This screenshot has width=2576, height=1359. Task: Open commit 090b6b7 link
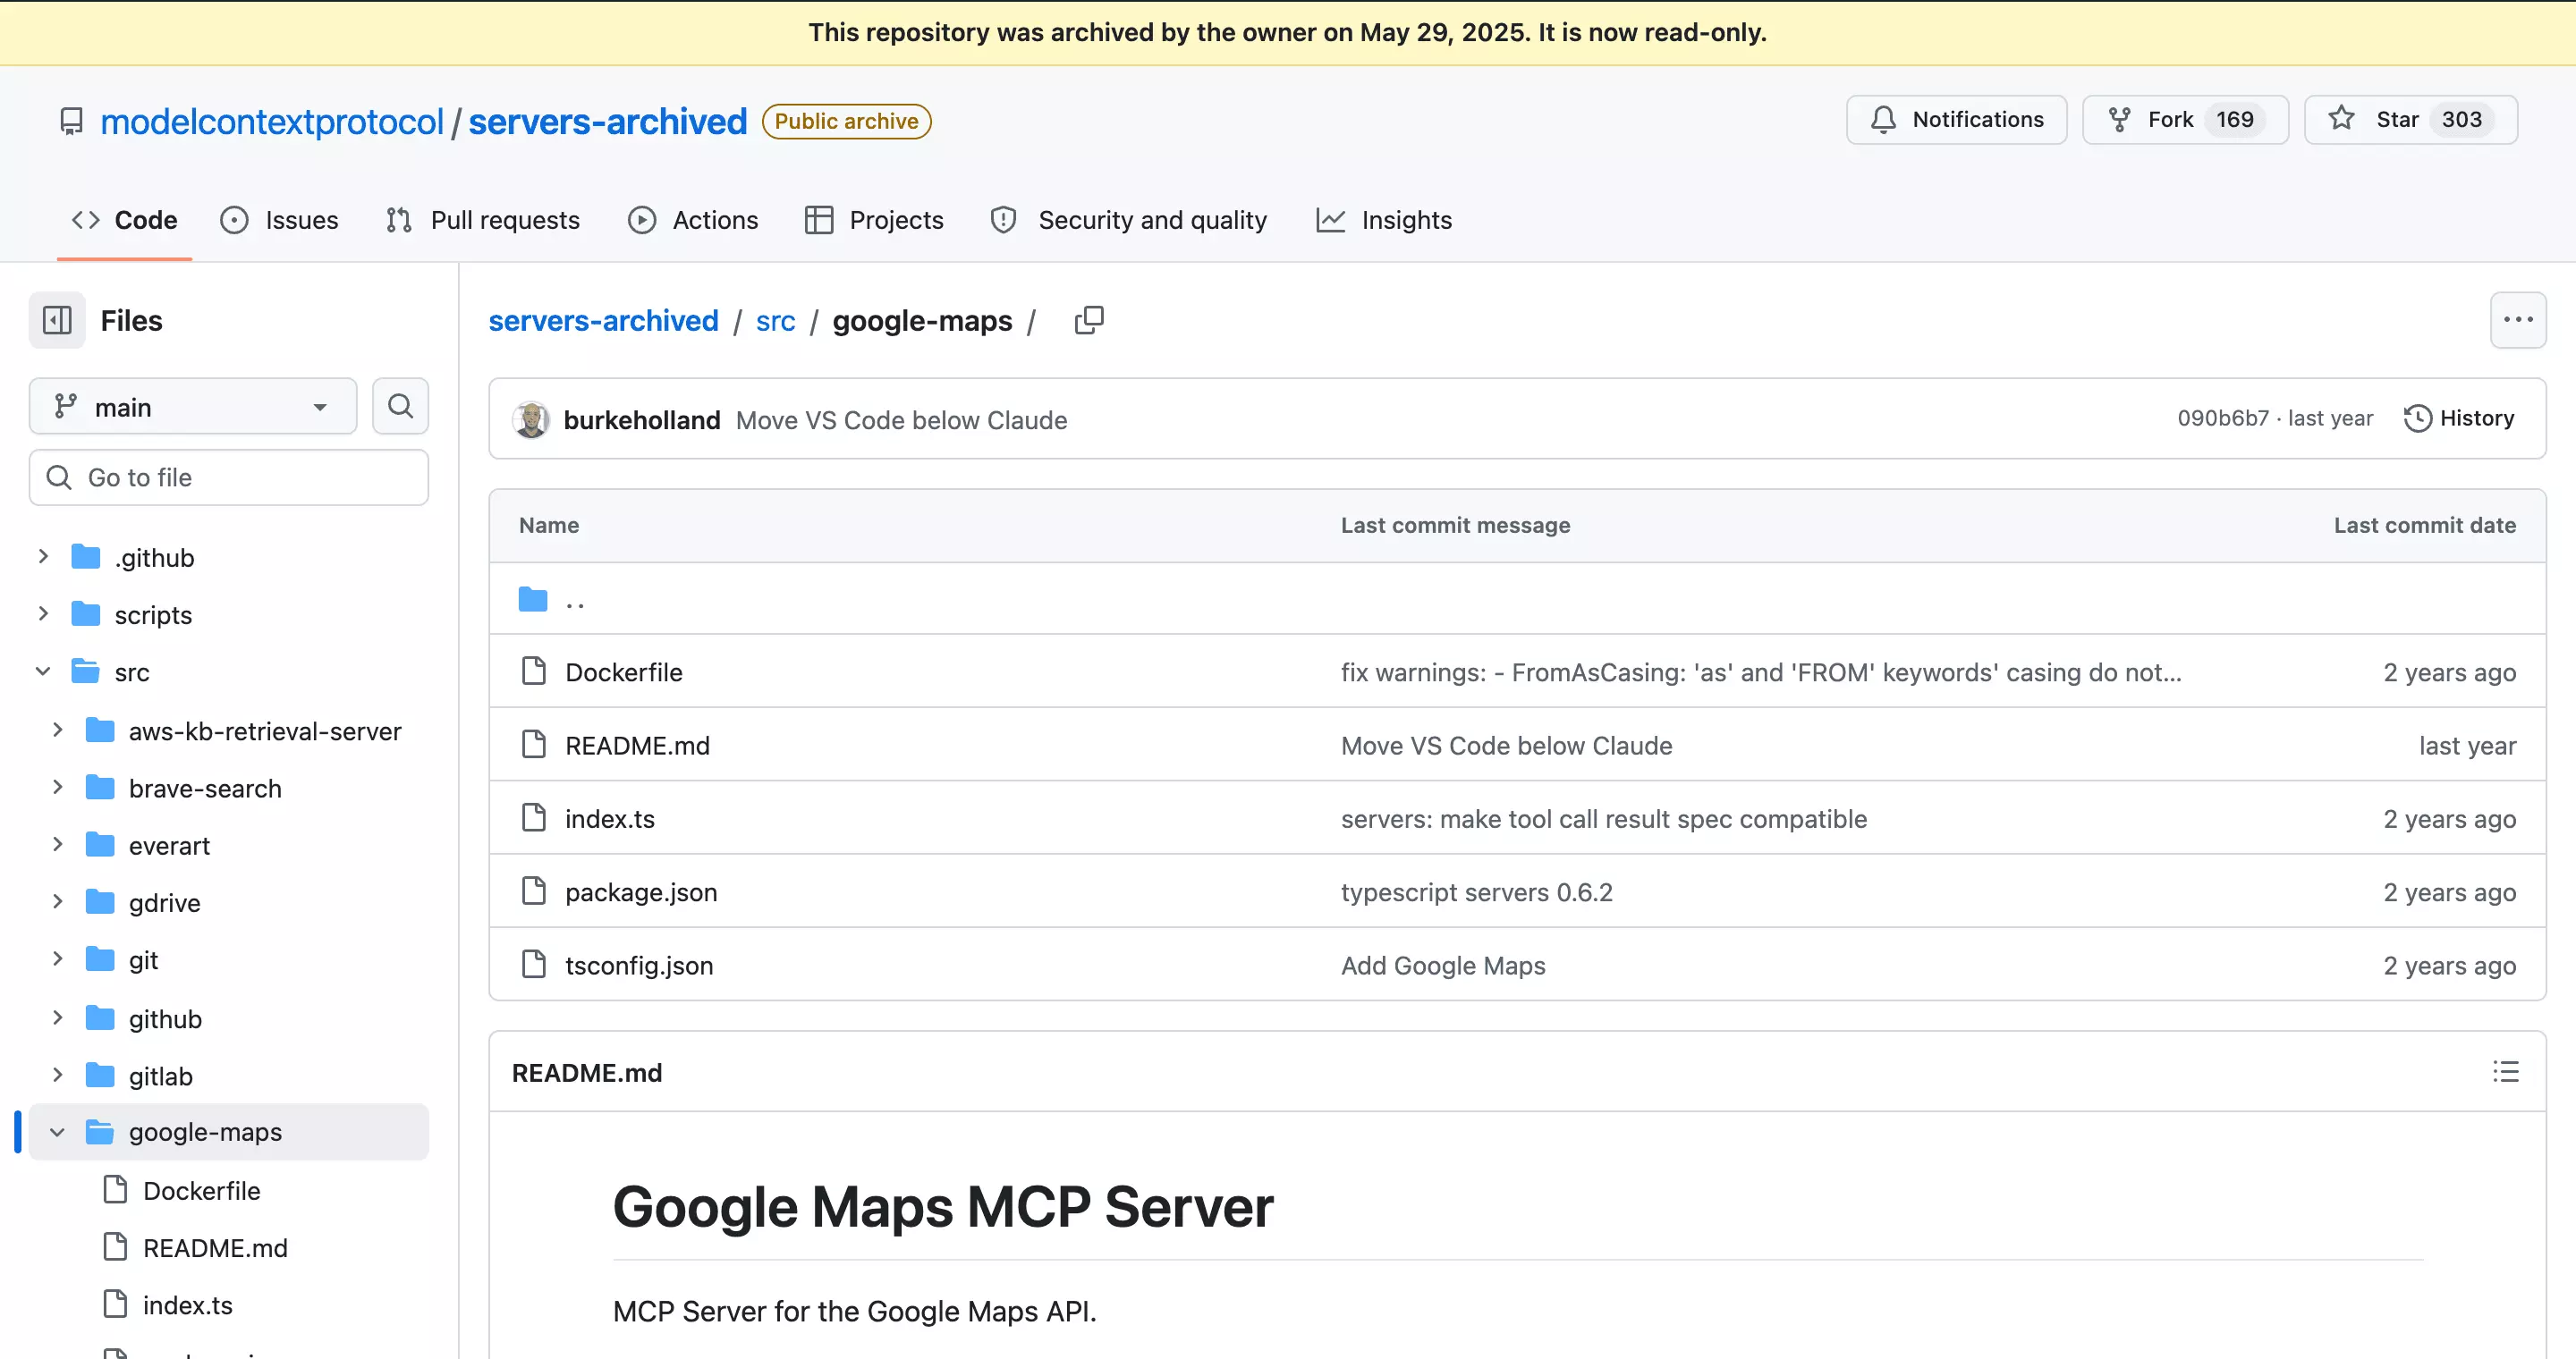2223,418
